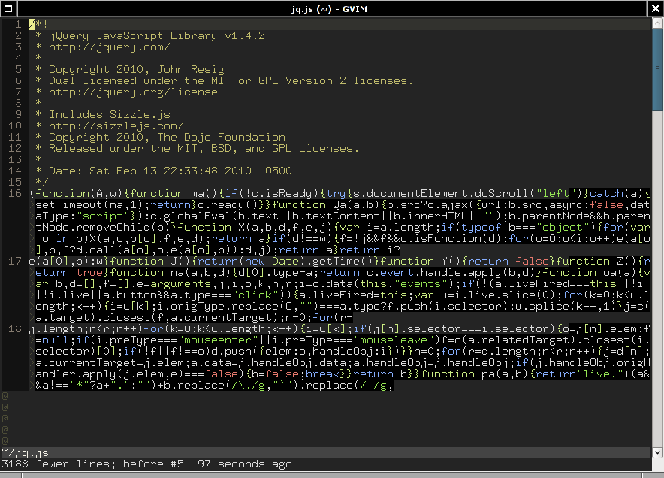664x478 pixels.
Task: Click 'Includes Sizzle.js' comment line
Action: 109,115
